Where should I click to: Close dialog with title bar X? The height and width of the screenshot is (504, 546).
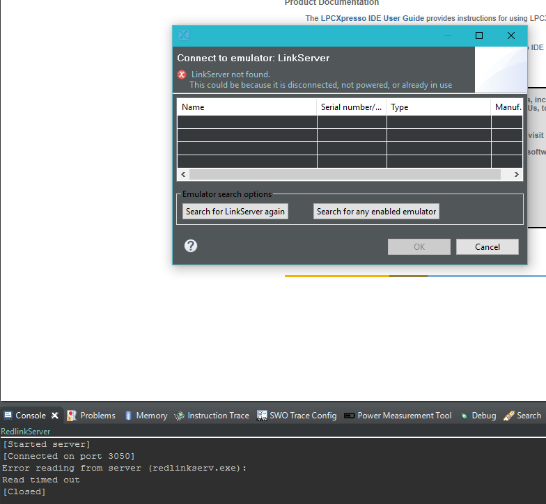(511, 35)
